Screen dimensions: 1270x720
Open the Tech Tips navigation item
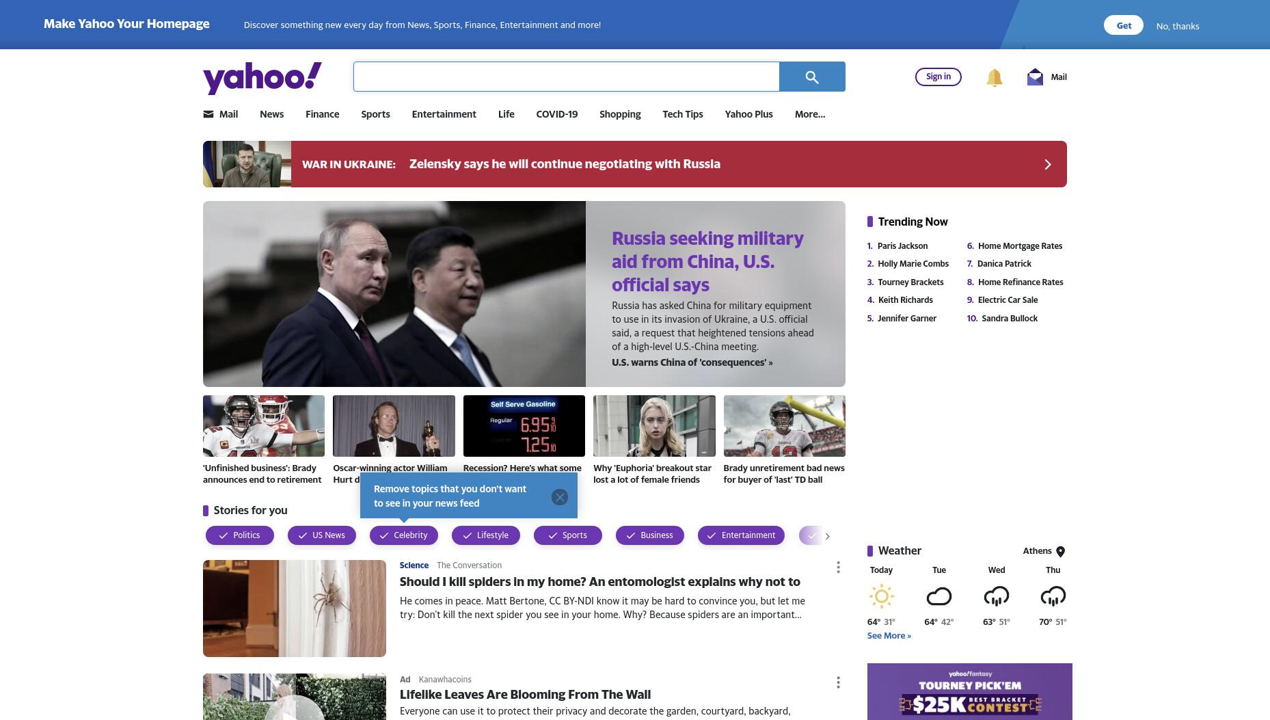pyautogui.click(x=682, y=114)
